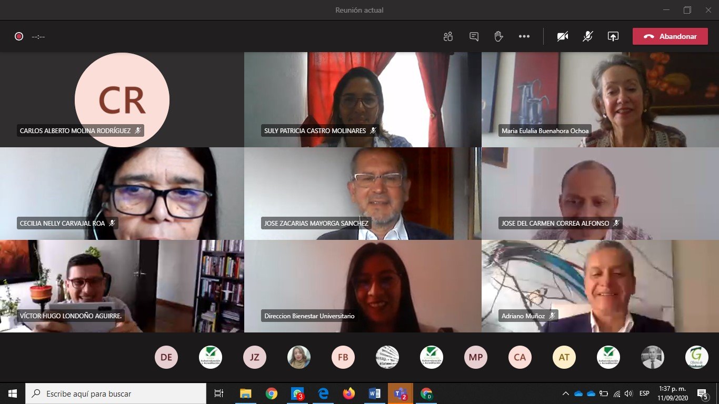
Task: Open the Wi-Fi network flyout
Action: 617,393
